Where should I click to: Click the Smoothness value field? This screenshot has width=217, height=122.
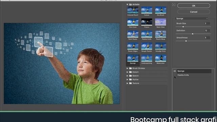(207, 38)
